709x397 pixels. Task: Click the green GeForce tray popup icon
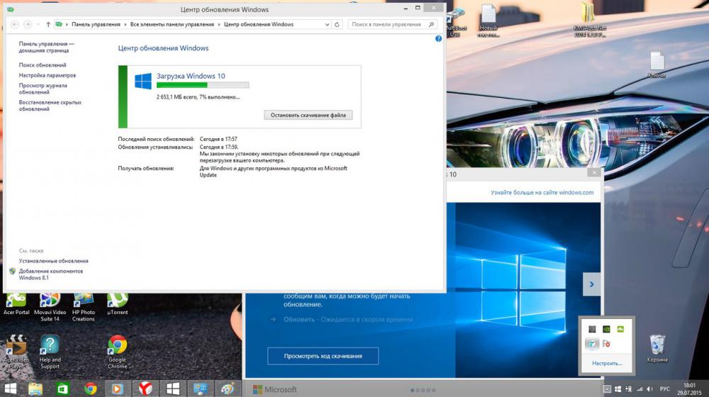[x=620, y=329]
